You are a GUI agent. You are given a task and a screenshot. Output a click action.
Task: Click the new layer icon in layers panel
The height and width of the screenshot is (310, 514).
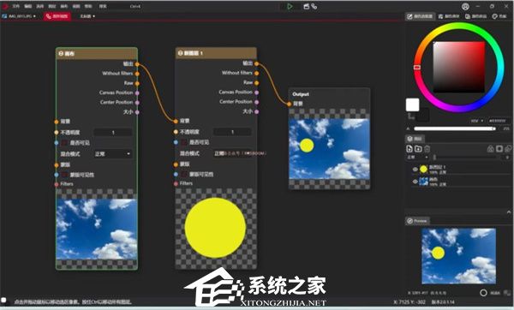(409, 149)
